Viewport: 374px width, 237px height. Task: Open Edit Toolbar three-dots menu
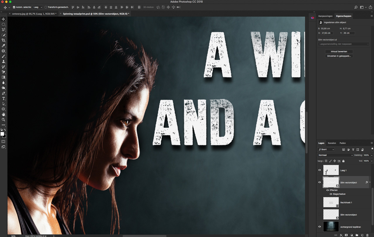tap(4, 125)
